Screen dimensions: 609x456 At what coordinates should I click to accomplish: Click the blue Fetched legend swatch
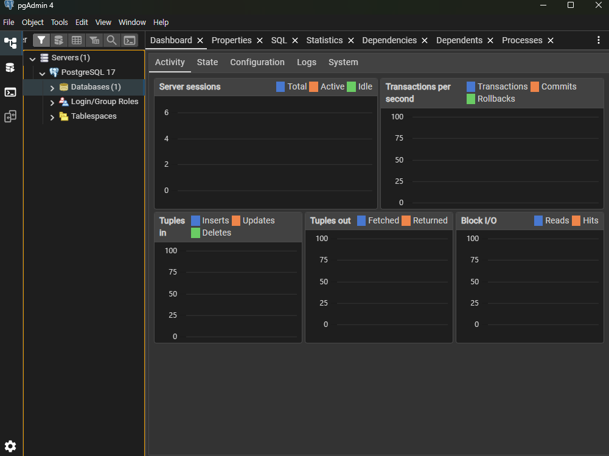point(361,220)
